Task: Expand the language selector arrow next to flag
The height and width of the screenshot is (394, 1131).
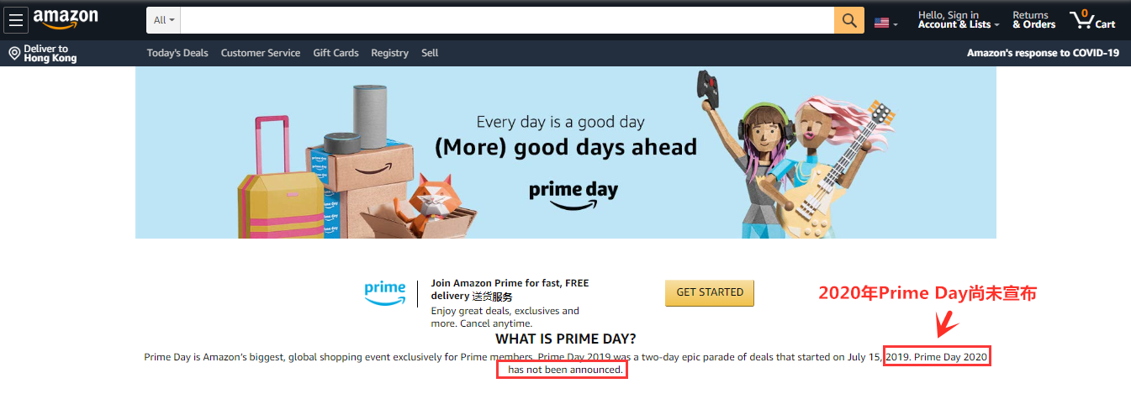Action: (896, 24)
